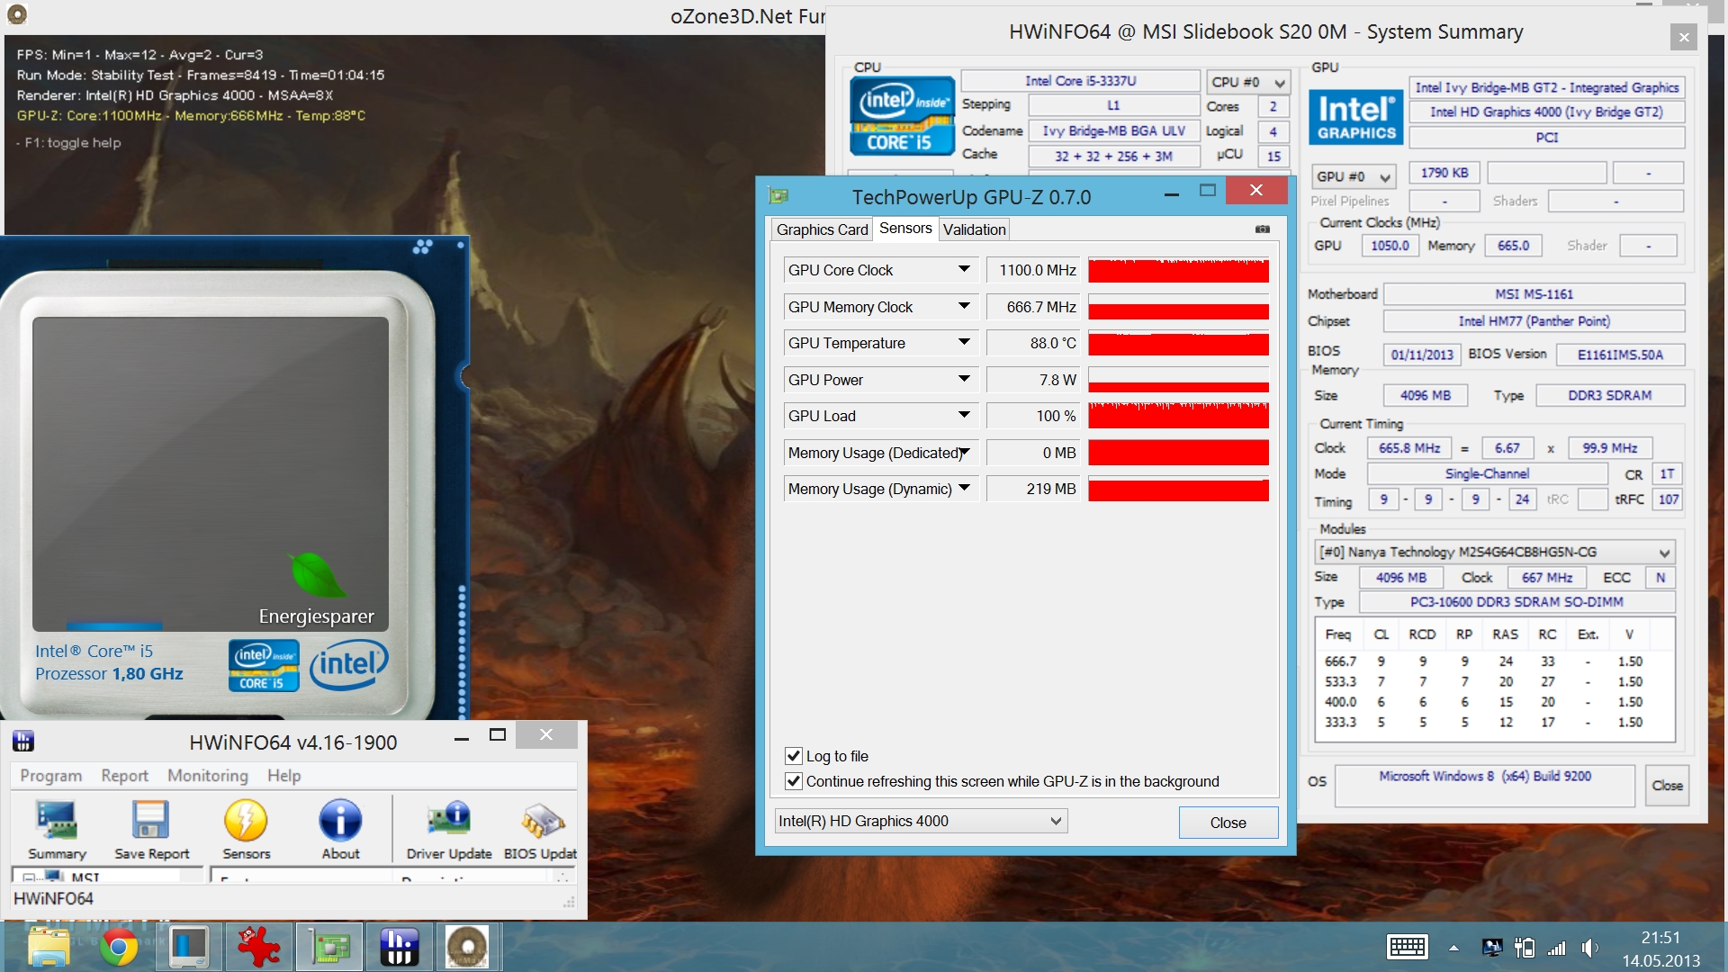Click the Driver Update icon
This screenshot has height=972, width=1728.
click(449, 830)
